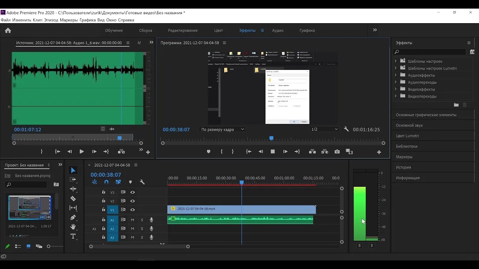Mute track A1

coord(132,220)
